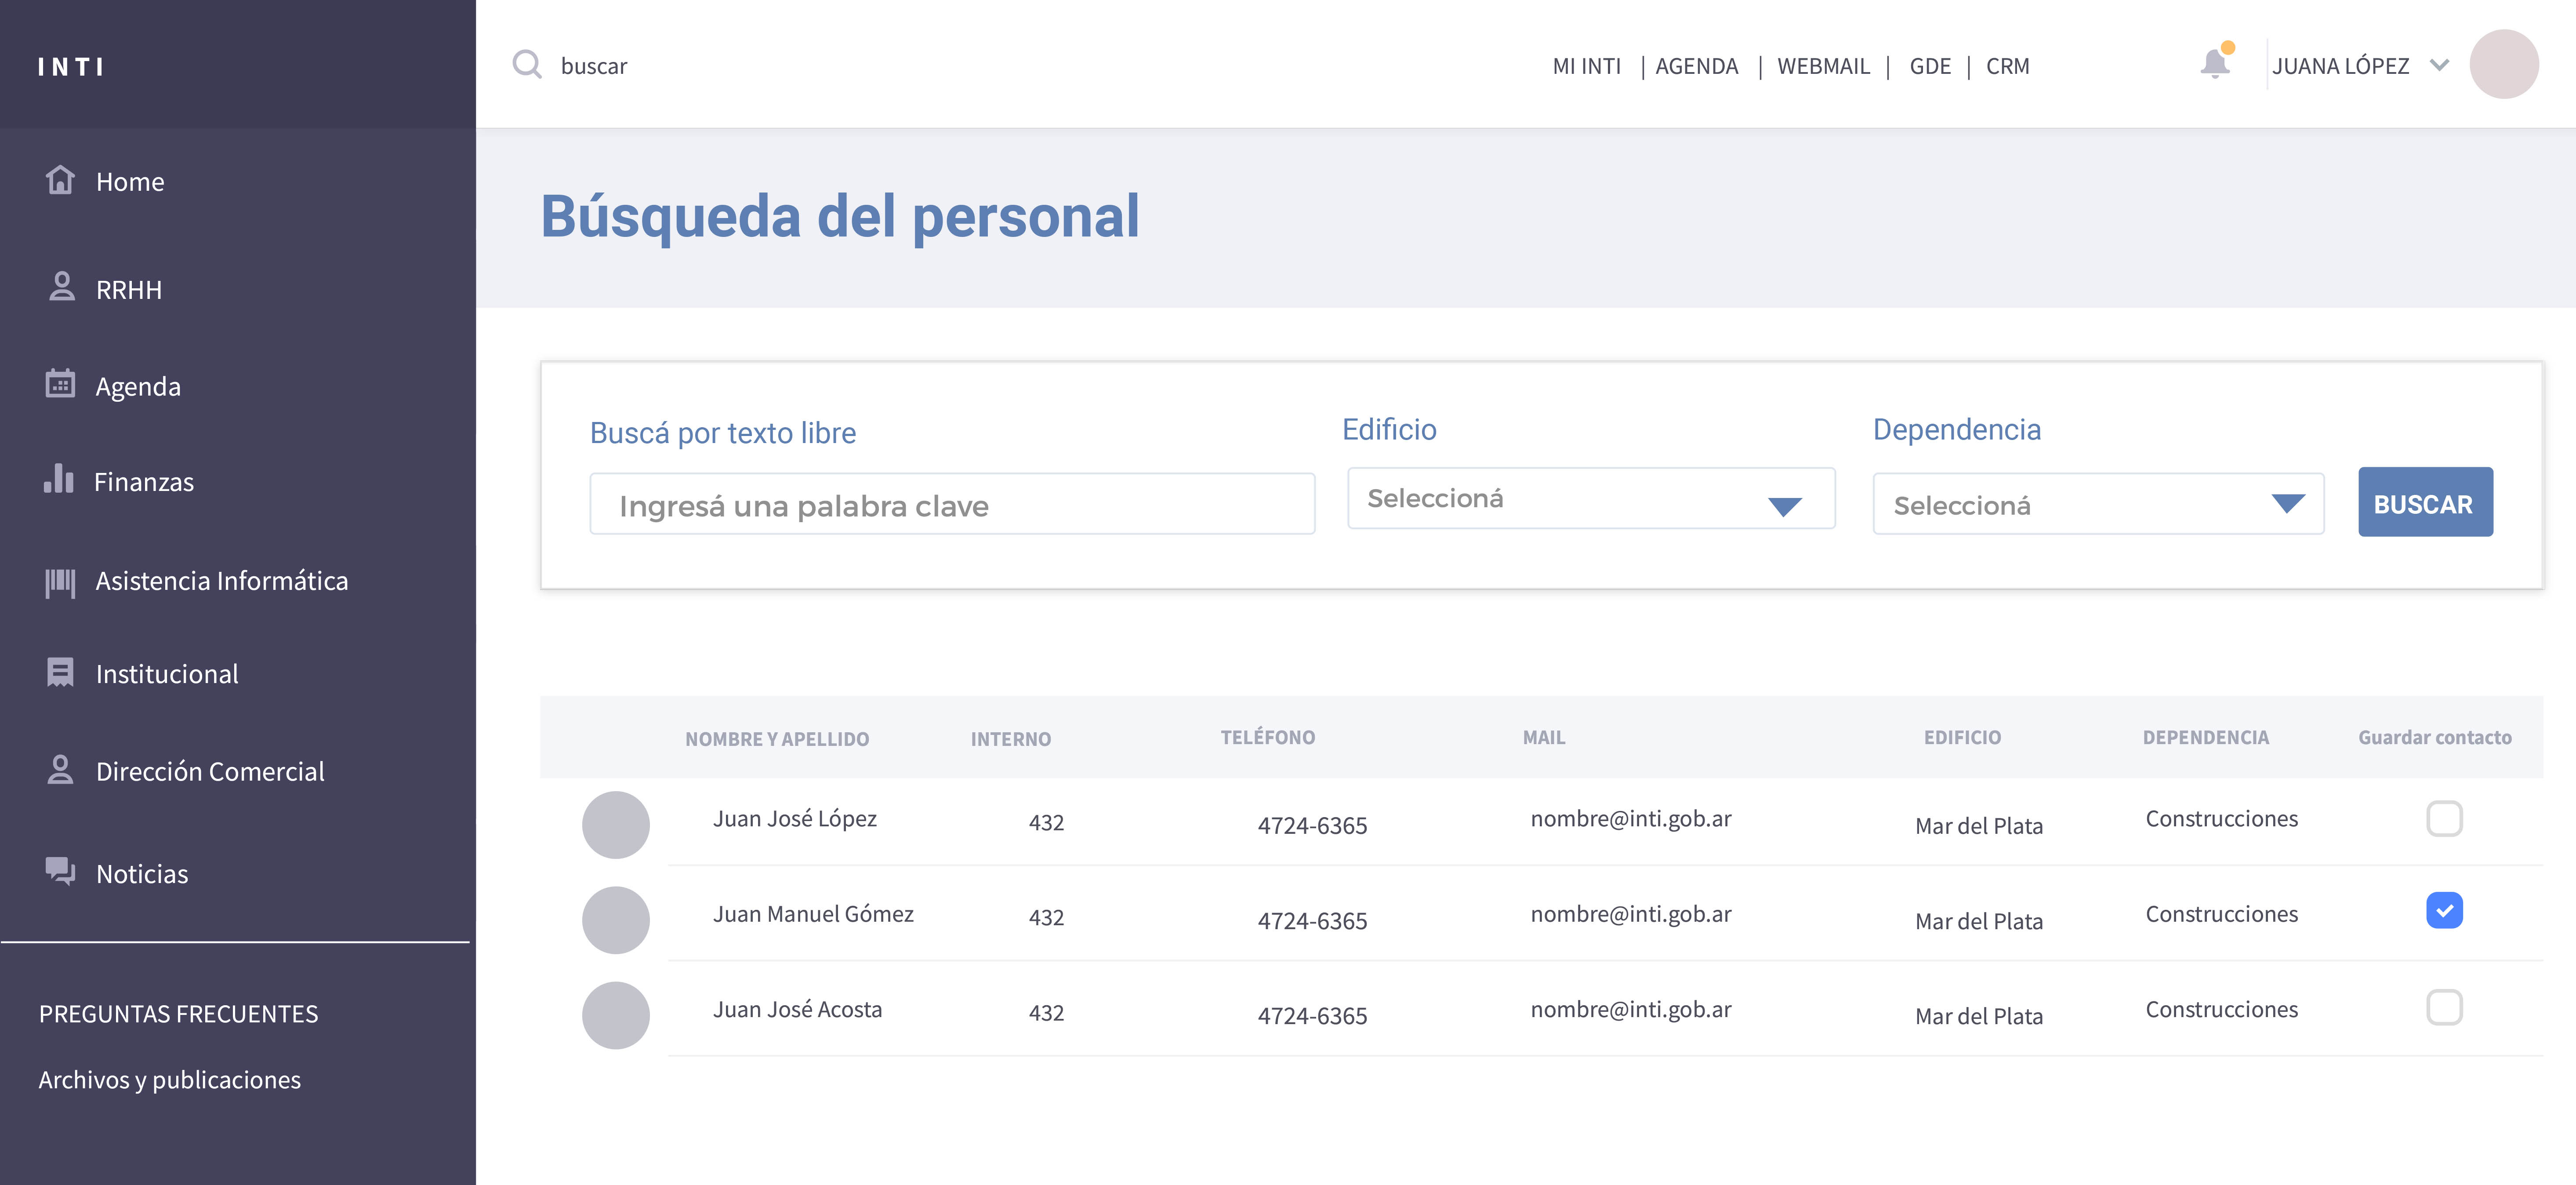
Task: Click the keyword text input field
Action: coord(951,505)
